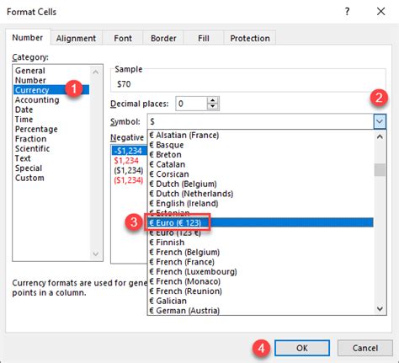
Task: Click the symbol list scrollbar thumb
Action: coord(380,169)
